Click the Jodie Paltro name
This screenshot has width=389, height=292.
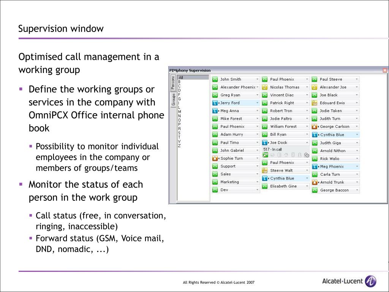click(x=281, y=119)
